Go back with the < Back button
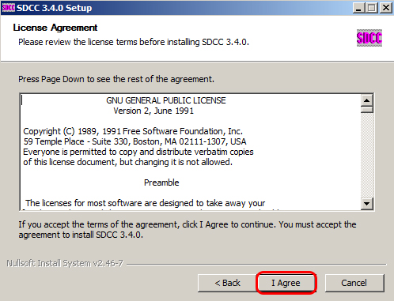Viewport: 394px width, 301px height. [227, 283]
